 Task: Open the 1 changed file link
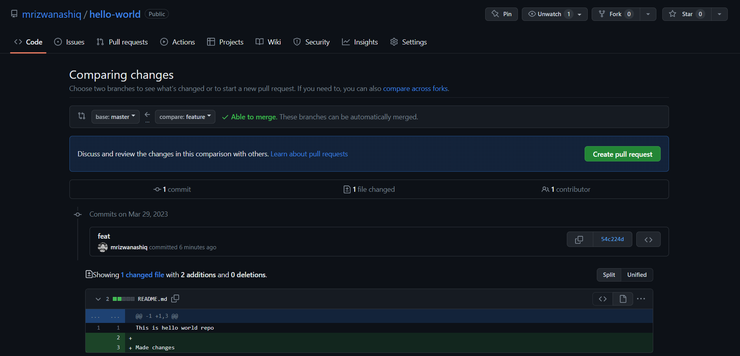[x=142, y=275]
